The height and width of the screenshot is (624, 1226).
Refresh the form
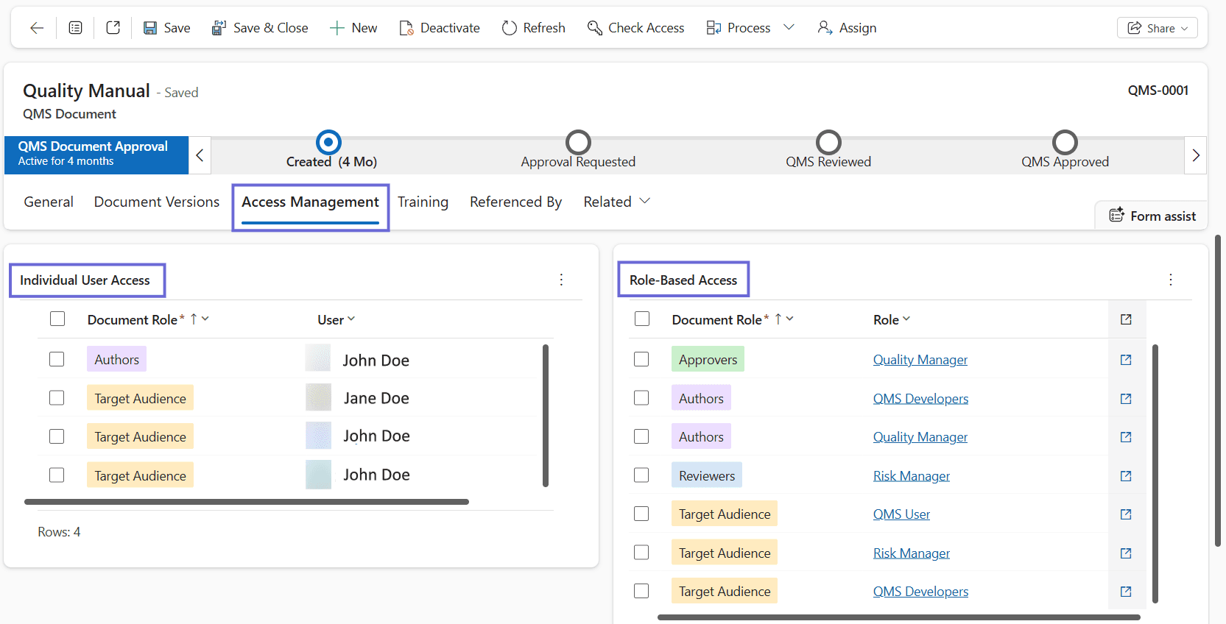[x=534, y=28]
